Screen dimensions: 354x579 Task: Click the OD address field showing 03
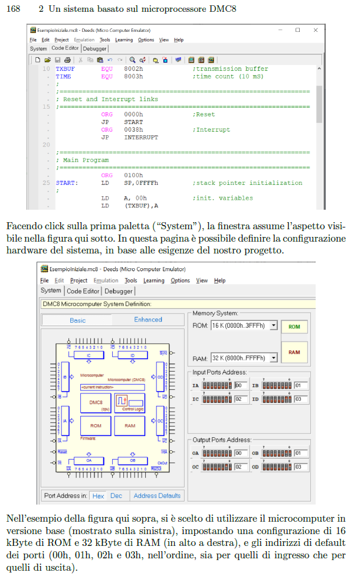click(300, 467)
